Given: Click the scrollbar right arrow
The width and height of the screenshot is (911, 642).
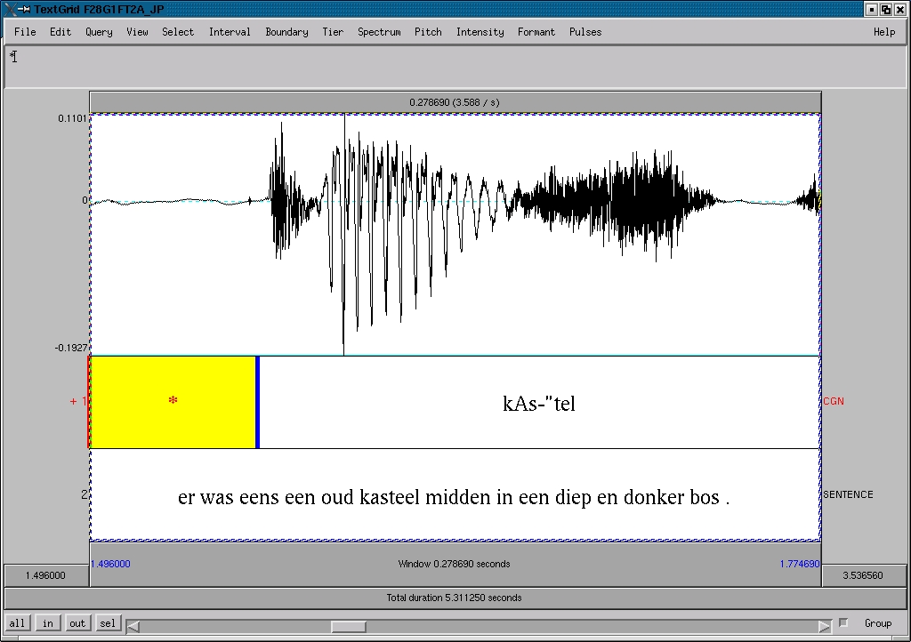Looking at the screenshot, I should 824,626.
